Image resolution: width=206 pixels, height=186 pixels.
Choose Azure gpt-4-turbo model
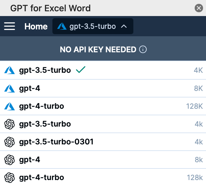[x=41, y=106]
